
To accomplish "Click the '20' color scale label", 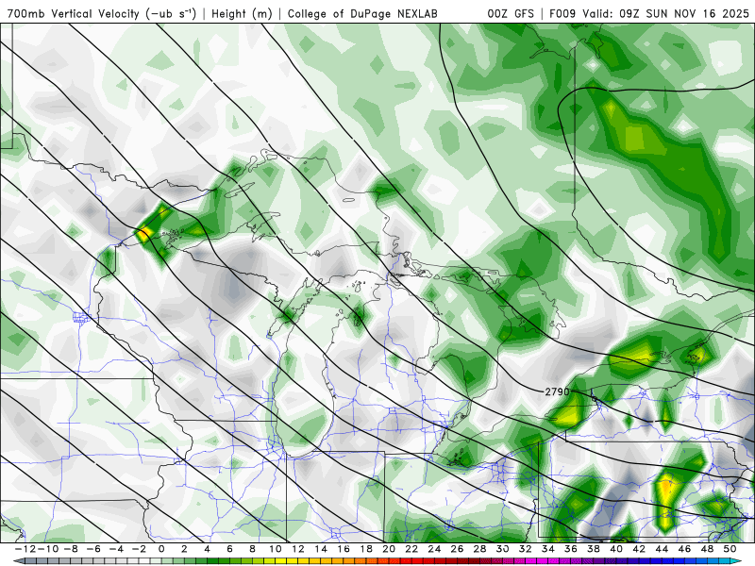I will click(389, 549).
